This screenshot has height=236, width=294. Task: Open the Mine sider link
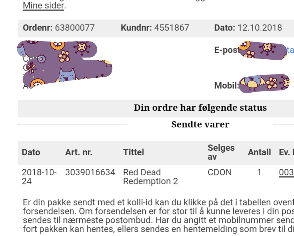pyautogui.click(x=43, y=6)
